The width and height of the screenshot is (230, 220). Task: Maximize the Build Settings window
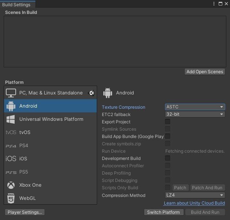coord(220,4)
